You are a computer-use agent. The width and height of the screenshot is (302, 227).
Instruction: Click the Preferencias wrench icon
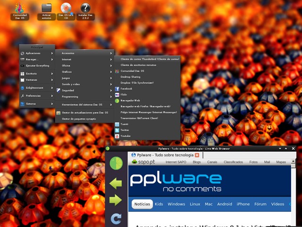point(23,96)
